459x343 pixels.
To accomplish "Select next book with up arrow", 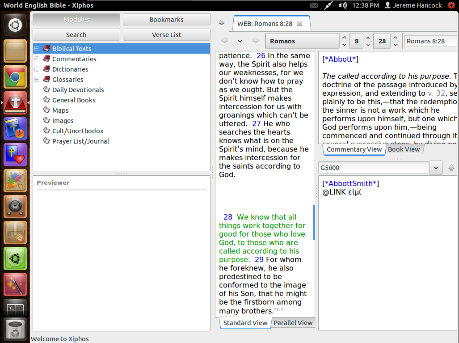I will point(344,38).
